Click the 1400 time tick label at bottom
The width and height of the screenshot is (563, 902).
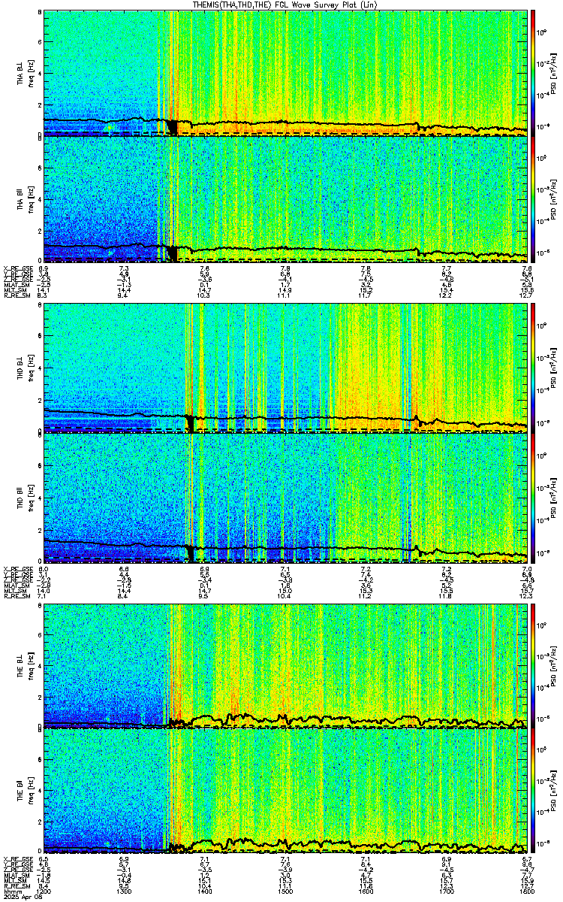tap(205, 890)
